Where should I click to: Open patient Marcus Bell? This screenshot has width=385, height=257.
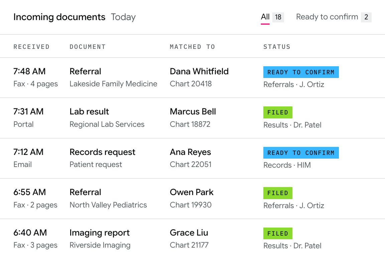[193, 112]
